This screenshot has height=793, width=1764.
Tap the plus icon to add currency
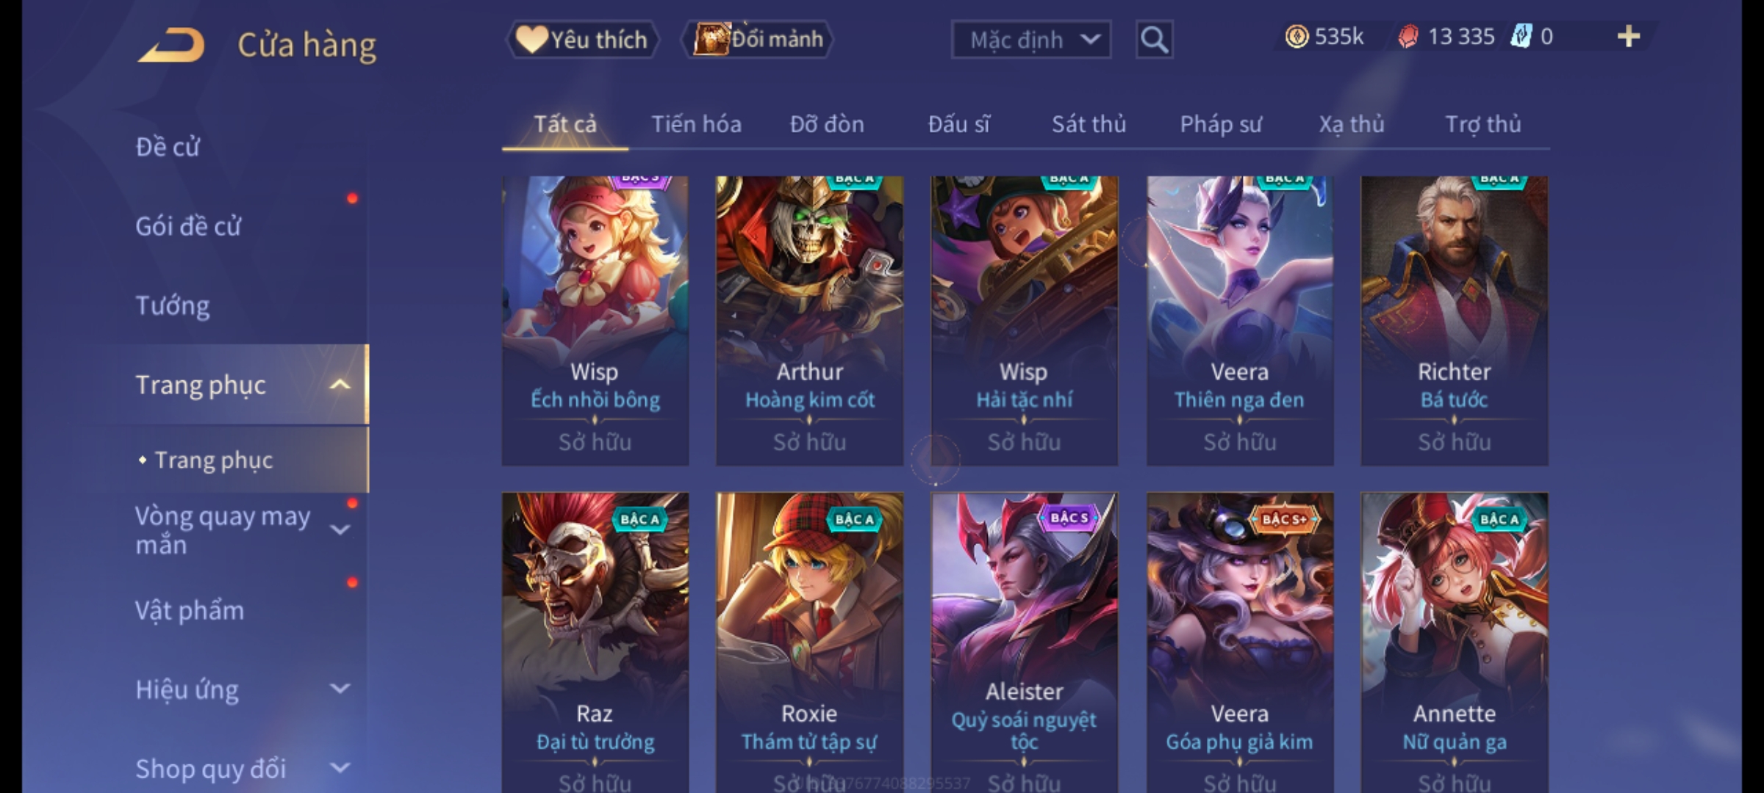[1629, 37]
